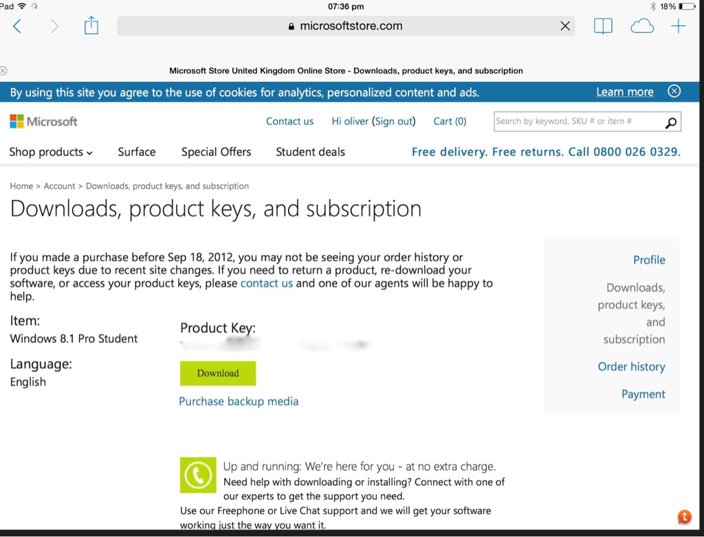The width and height of the screenshot is (704, 537).
Task: Click the Home breadcrumb
Action: [x=21, y=186]
